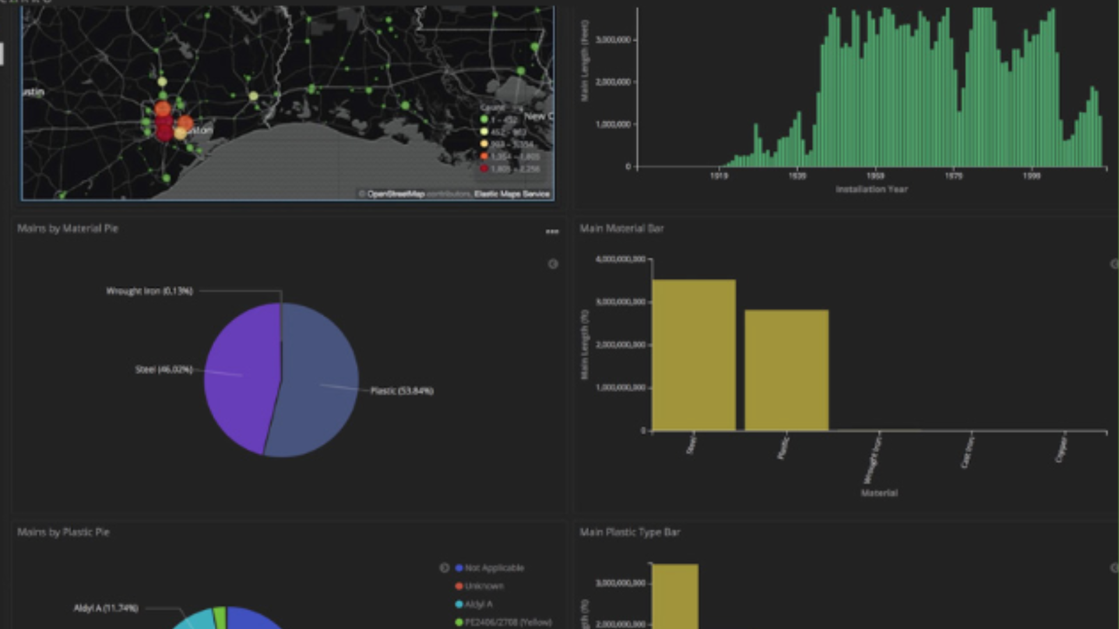Viewport: 1119px width, 629px height.
Task: Click the orange 1,354 - 1,805 legend dot
Action: click(484, 156)
